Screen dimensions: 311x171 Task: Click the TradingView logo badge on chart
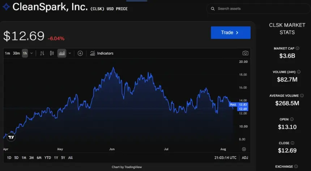11,137
